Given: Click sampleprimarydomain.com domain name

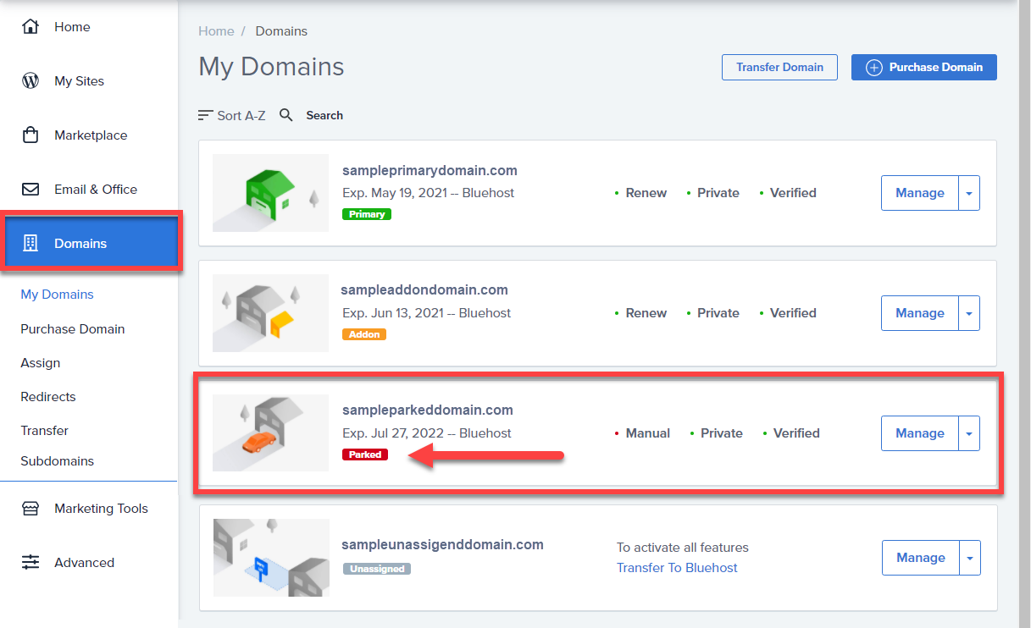Looking at the screenshot, I should click(x=430, y=170).
